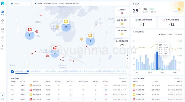Click the red striped circle below the hospital label
This screenshot has width=185, height=102.
[47, 56]
